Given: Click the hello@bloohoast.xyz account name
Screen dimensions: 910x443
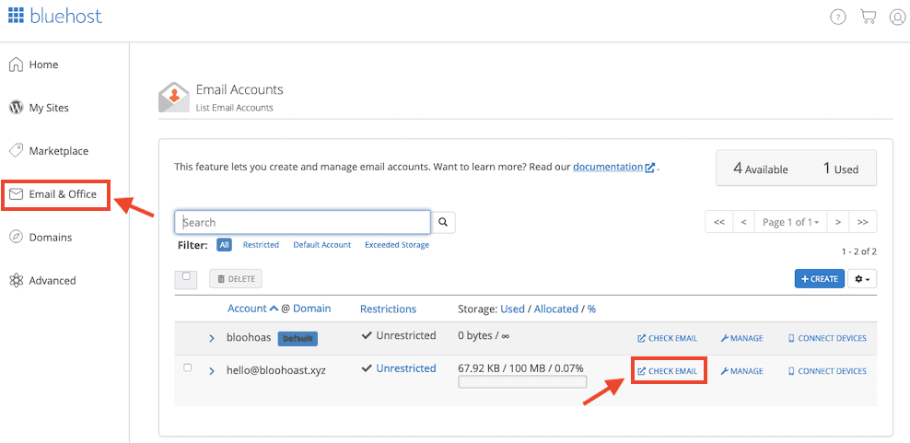Looking at the screenshot, I should (276, 370).
